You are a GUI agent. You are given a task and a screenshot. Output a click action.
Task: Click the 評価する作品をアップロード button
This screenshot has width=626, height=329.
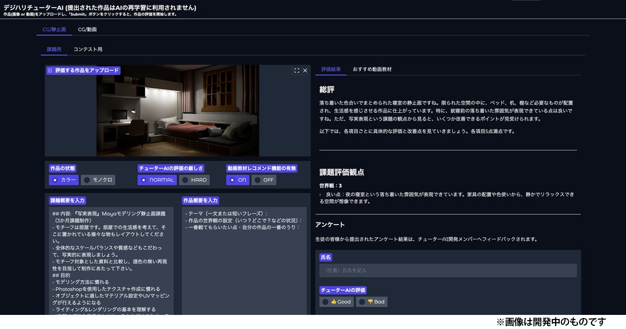pyautogui.click(x=84, y=69)
